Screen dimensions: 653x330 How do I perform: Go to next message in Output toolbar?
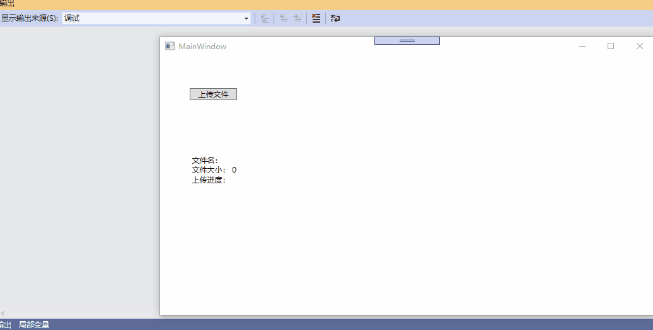pyautogui.click(x=298, y=18)
